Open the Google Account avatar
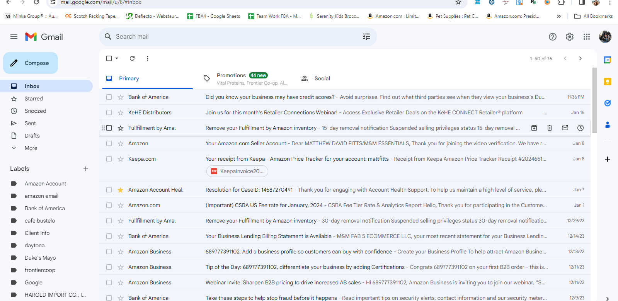The height and width of the screenshot is (301, 618). tap(605, 37)
